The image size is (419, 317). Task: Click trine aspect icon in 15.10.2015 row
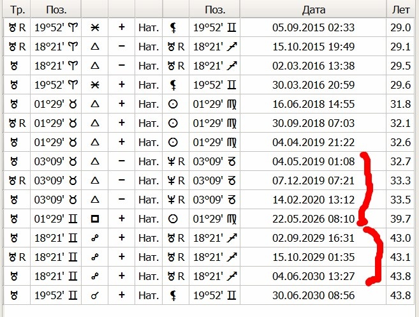[x=95, y=47]
